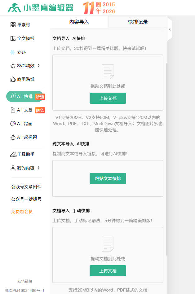This screenshot has height=294, width=195.
Task: Click the 纯文本导入-AI快排 heading
Action: [71, 144]
